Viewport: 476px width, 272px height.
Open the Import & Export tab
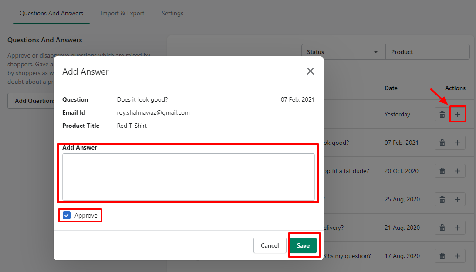point(122,14)
